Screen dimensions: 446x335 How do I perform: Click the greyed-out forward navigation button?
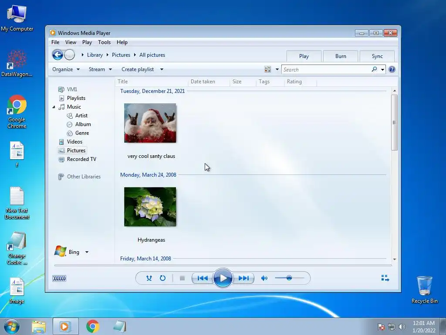point(69,55)
